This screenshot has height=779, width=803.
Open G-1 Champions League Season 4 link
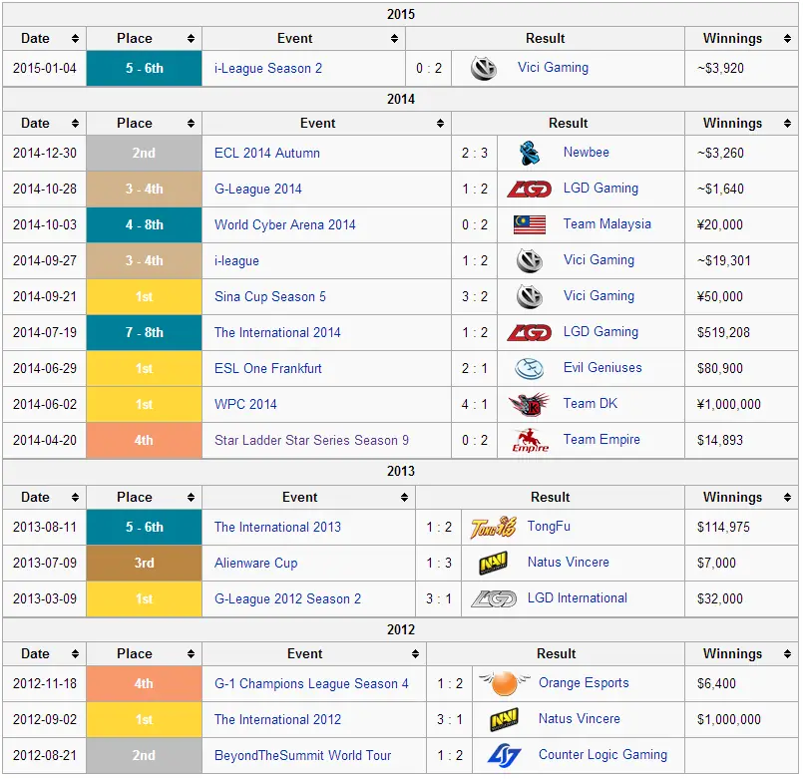click(311, 683)
